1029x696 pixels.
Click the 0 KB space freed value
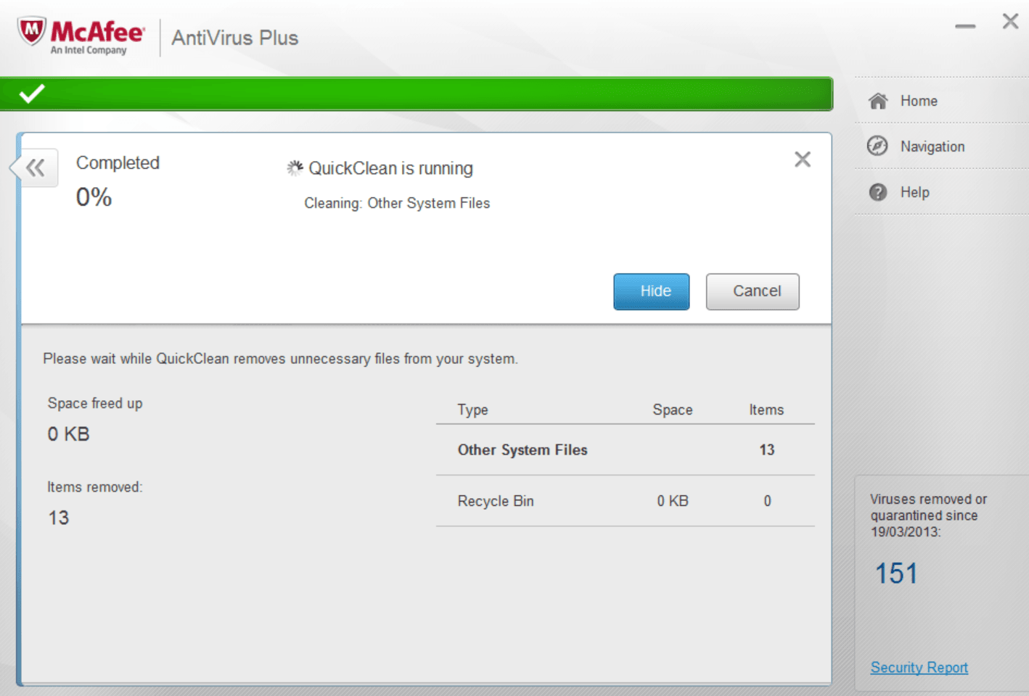pyautogui.click(x=69, y=434)
